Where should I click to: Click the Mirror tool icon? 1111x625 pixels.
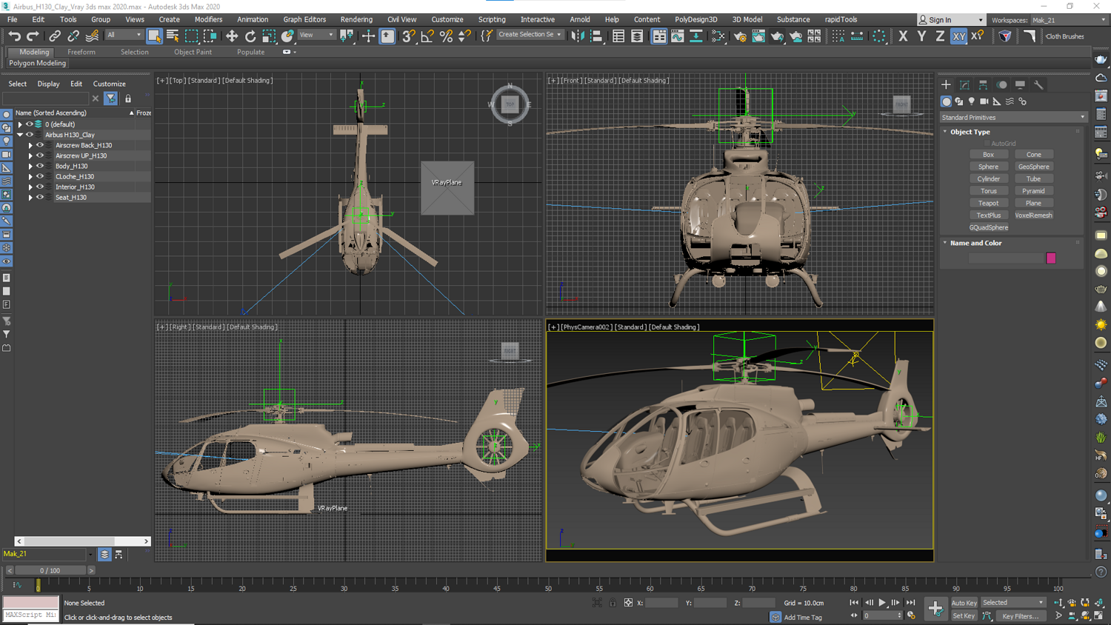[578, 36]
